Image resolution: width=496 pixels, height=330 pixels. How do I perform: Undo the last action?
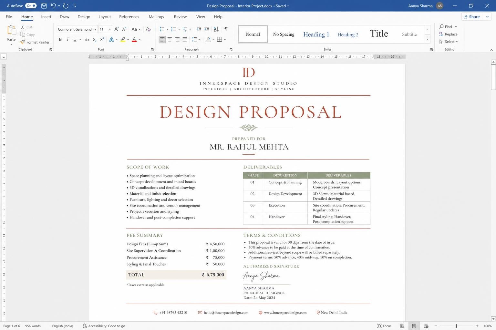(53, 6)
